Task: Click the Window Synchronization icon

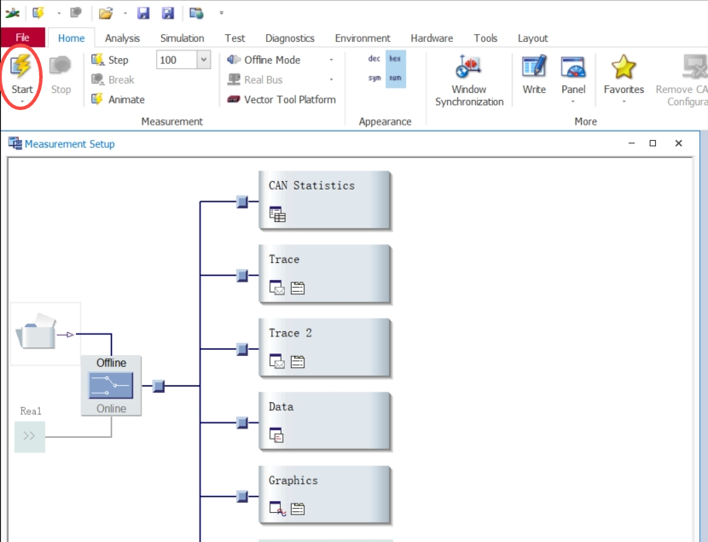Action: 468,68
